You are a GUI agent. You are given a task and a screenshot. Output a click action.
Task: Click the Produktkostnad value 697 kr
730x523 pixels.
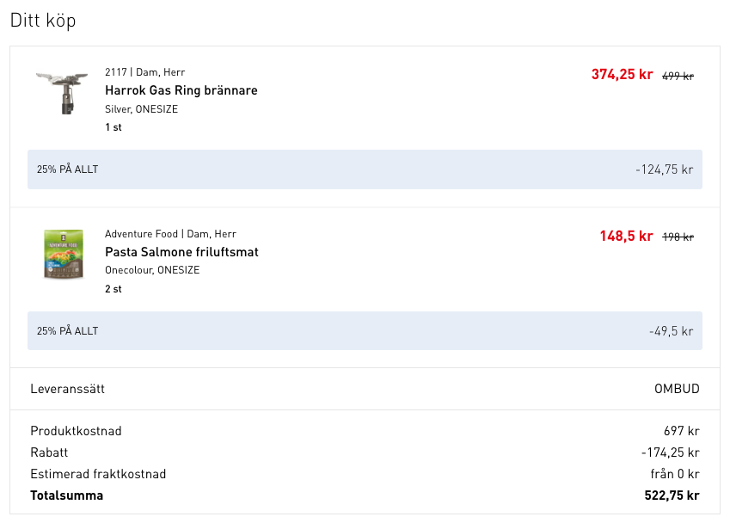pyautogui.click(x=681, y=431)
